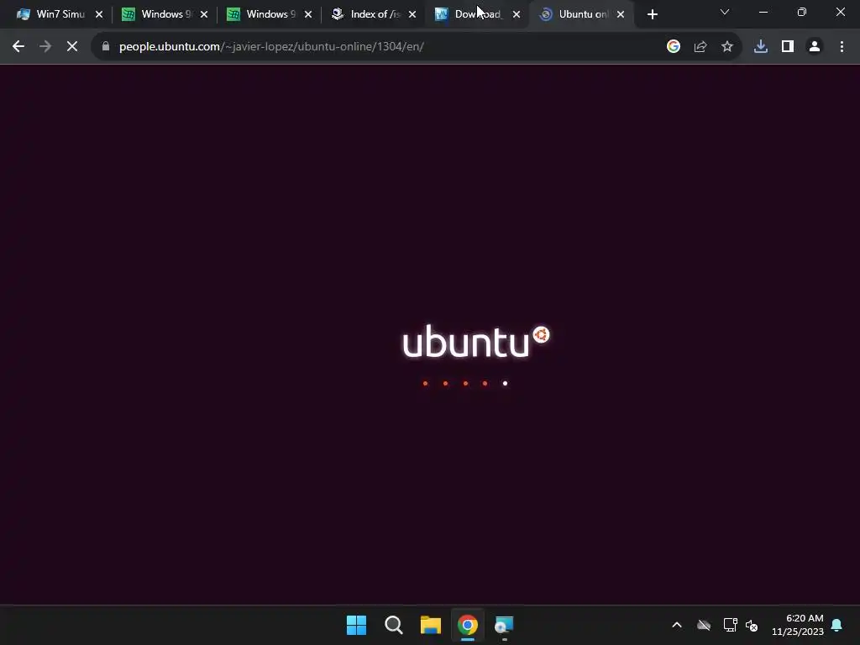Open the Windows Start menu

coord(356,625)
